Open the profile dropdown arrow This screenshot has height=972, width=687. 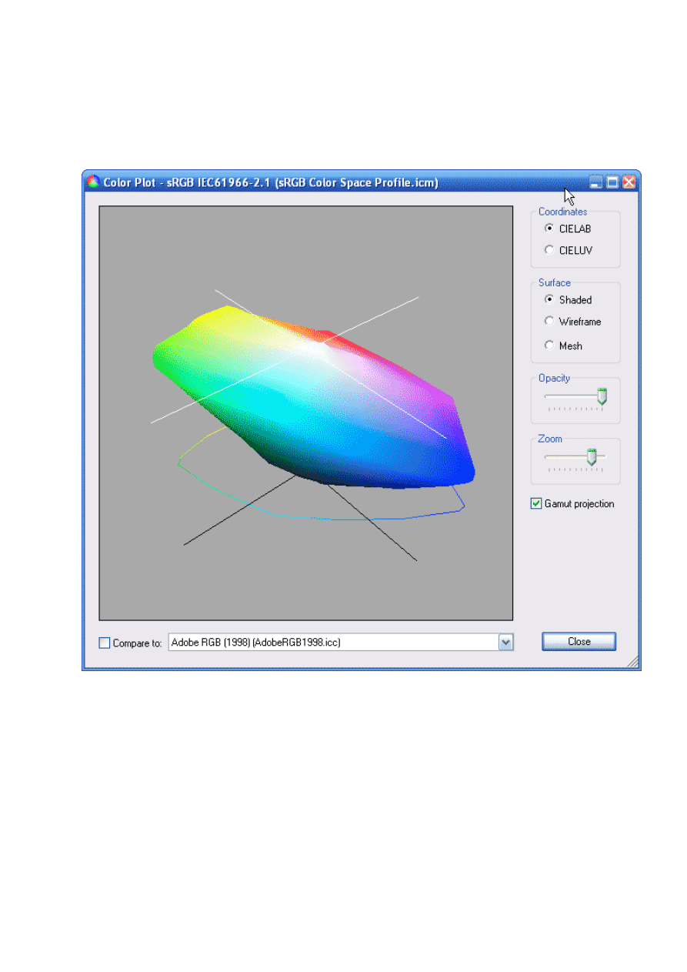(505, 642)
